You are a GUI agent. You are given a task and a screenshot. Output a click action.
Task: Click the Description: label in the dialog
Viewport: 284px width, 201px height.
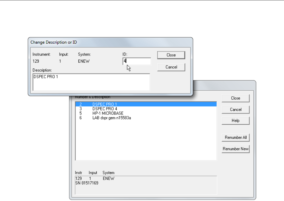(42, 70)
